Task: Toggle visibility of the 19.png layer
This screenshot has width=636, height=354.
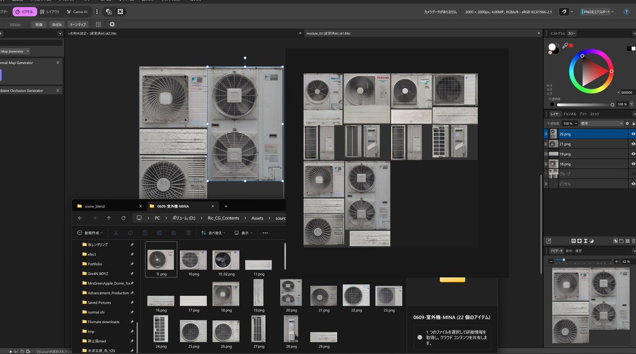Action: [x=633, y=154]
